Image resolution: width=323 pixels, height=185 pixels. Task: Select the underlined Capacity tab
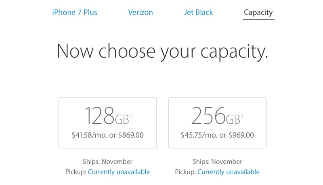(x=258, y=12)
